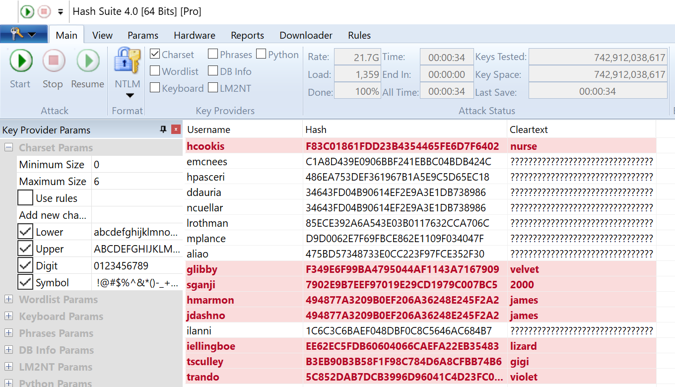Uncheck the Symbol charset option
This screenshot has width=675, height=387.
pyautogui.click(x=25, y=282)
